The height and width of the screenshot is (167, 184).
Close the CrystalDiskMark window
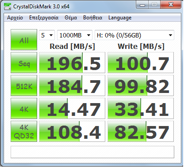coord(171,5)
